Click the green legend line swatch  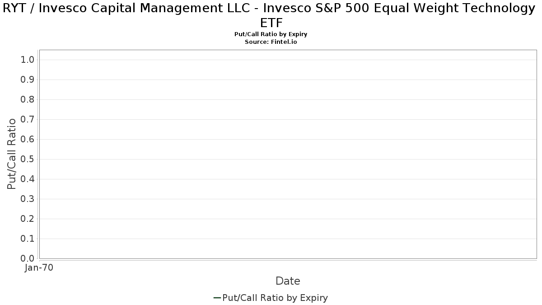(x=217, y=298)
